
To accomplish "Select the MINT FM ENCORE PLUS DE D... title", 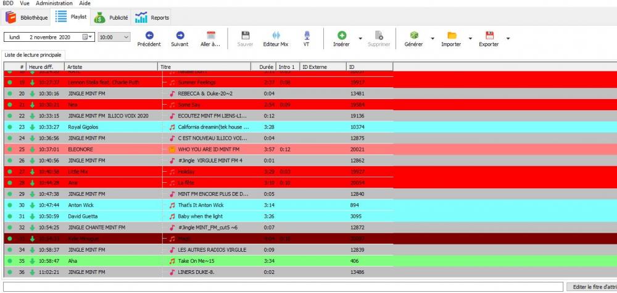I will [x=213, y=194].
